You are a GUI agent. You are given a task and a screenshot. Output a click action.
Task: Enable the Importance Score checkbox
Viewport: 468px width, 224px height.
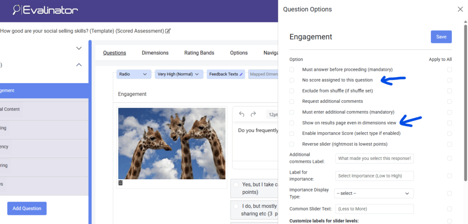tap(292, 133)
